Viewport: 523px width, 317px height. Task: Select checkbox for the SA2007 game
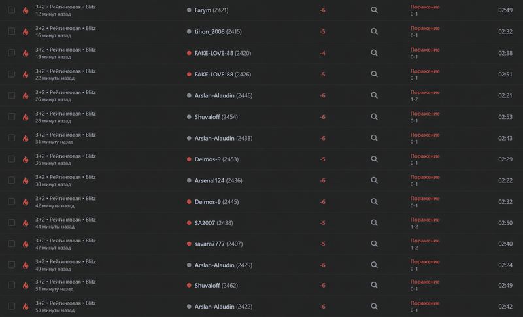[x=12, y=222]
